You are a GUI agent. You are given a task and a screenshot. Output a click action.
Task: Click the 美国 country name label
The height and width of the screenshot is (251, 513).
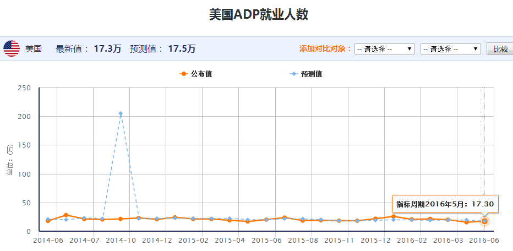pos(34,49)
